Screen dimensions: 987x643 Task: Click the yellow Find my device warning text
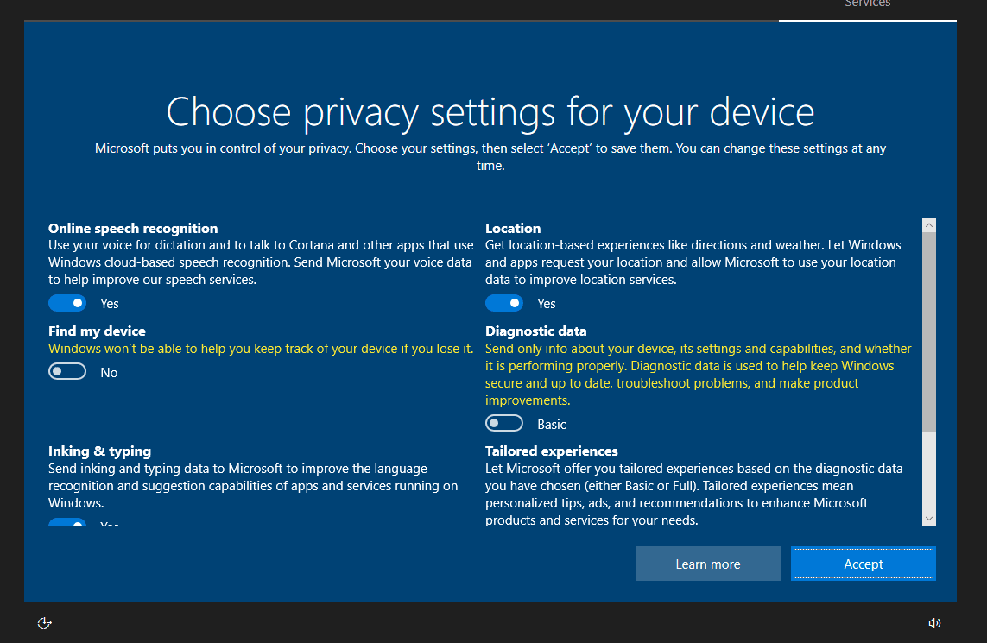[261, 349]
